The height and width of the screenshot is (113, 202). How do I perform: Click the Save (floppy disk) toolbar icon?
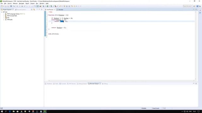pos(6,6)
